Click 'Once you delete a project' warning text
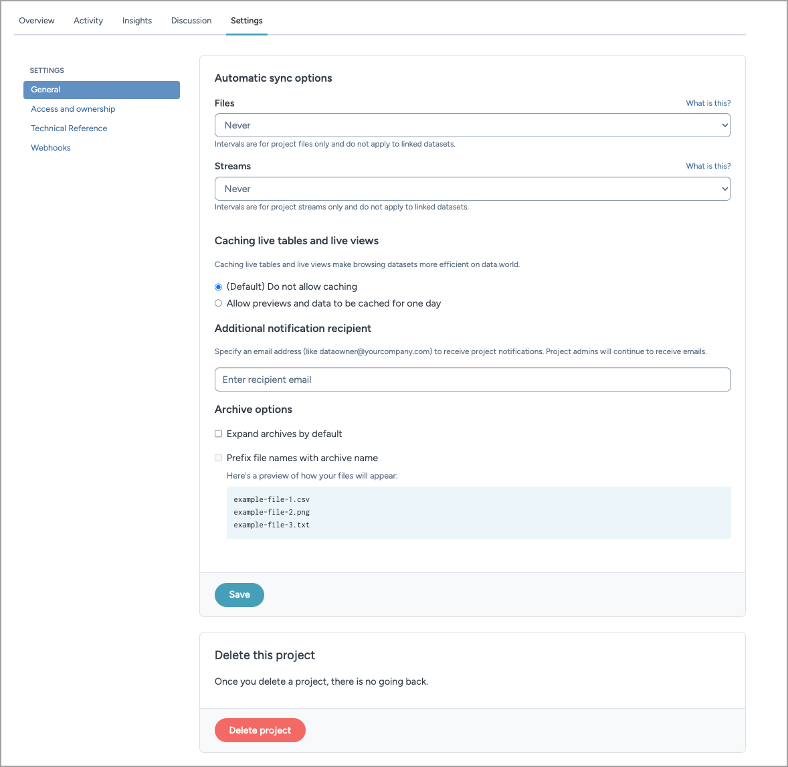The height and width of the screenshot is (767, 788). click(321, 681)
